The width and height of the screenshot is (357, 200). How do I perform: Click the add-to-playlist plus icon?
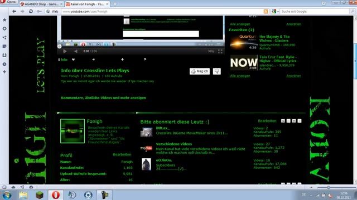123,59
